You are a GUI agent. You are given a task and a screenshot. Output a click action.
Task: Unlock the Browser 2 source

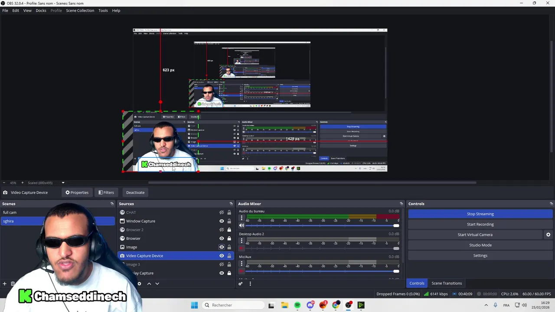pos(229,230)
